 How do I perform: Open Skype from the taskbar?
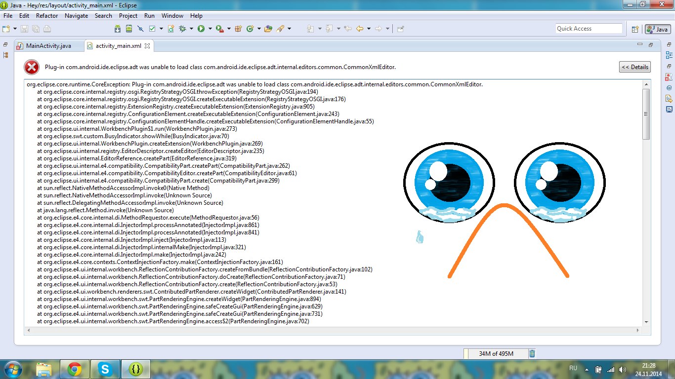tap(105, 369)
